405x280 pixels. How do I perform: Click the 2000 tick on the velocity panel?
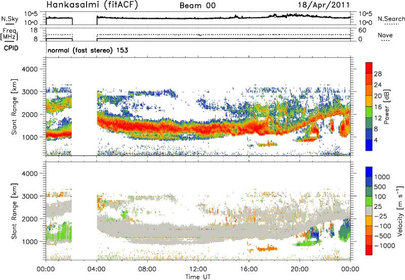[29, 219]
